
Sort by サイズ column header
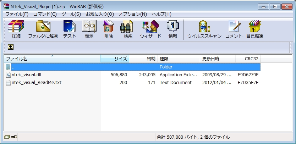(x=115, y=59)
